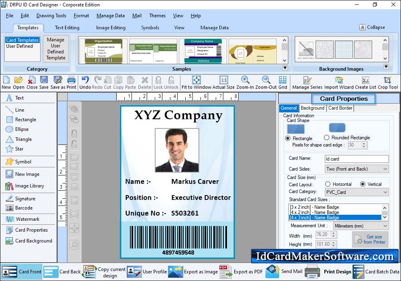The width and height of the screenshot is (401, 281).
Task: Select the blue grid background image
Action: (x=344, y=50)
